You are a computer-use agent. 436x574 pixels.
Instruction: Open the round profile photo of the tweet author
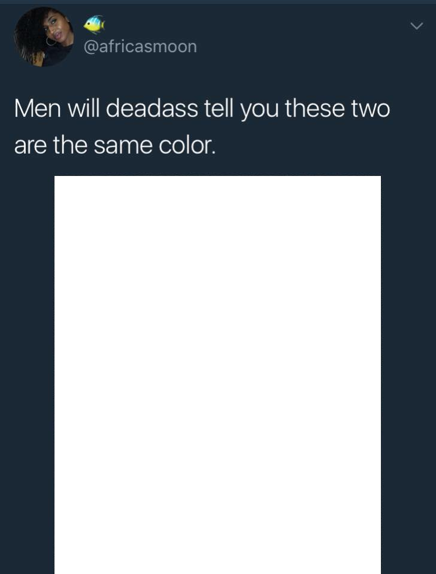point(44,37)
